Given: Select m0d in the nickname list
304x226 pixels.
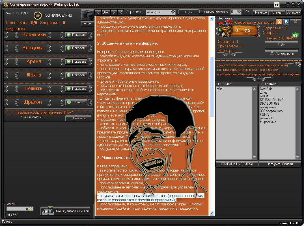Looking at the screenshot, I should (x=220, y=89).
